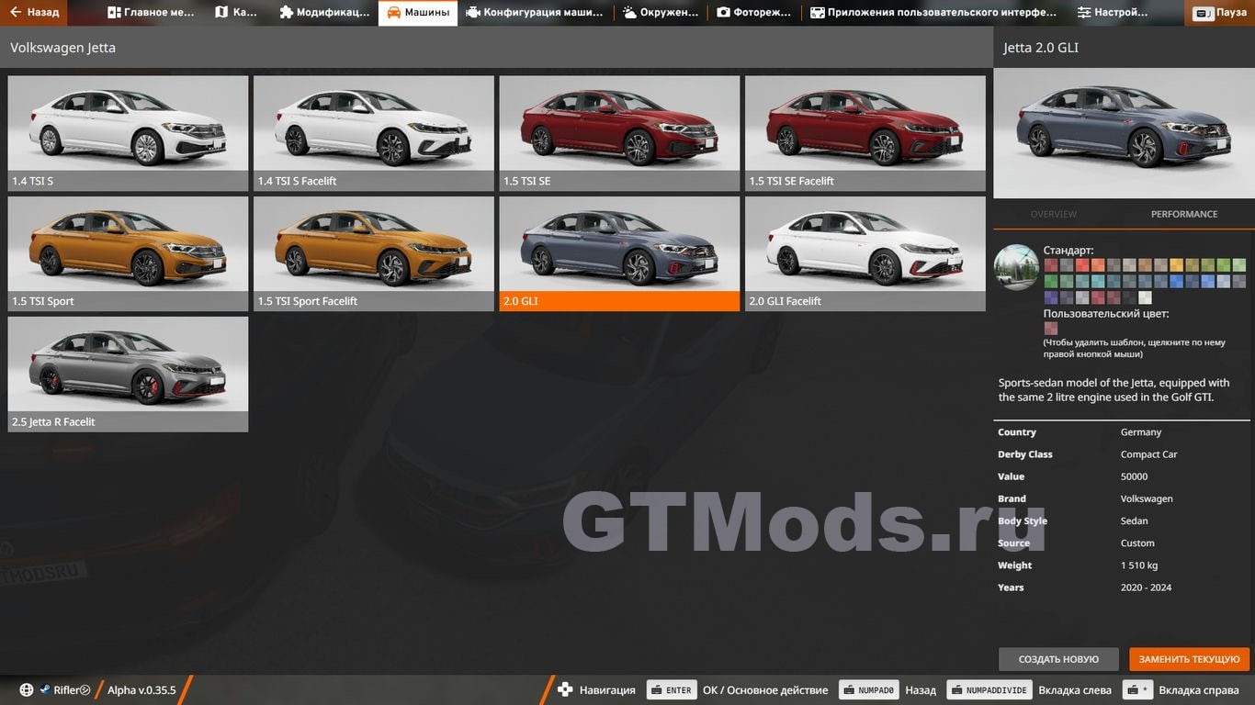Select the 1.4 TSI S Facelift configuration
Screen dimensions: 1255x705
(374, 133)
